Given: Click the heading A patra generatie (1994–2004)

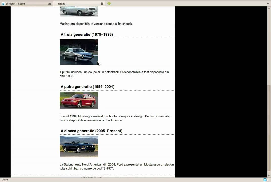Looking at the screenshot, I should tap(87, 87).
